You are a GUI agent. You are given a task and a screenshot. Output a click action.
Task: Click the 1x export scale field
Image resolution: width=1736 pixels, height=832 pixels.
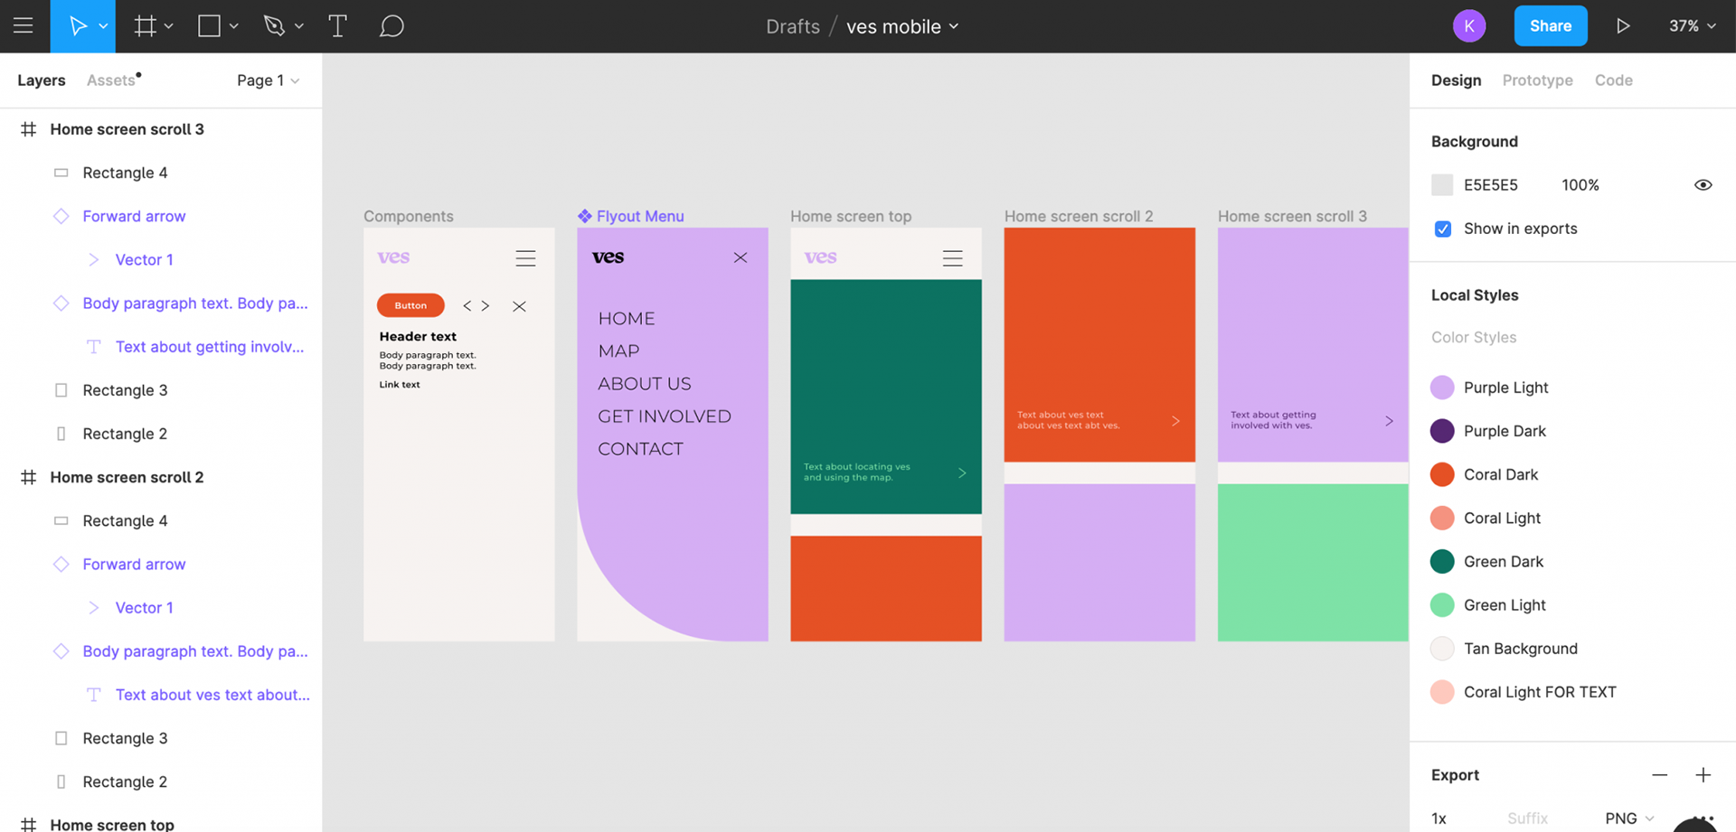(1439, 818)
